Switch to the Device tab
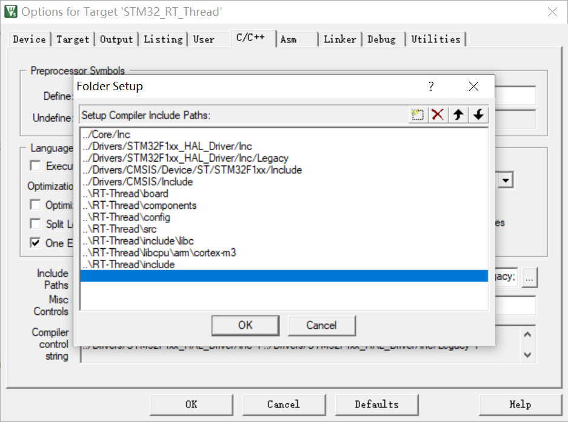 coord(29,39)
